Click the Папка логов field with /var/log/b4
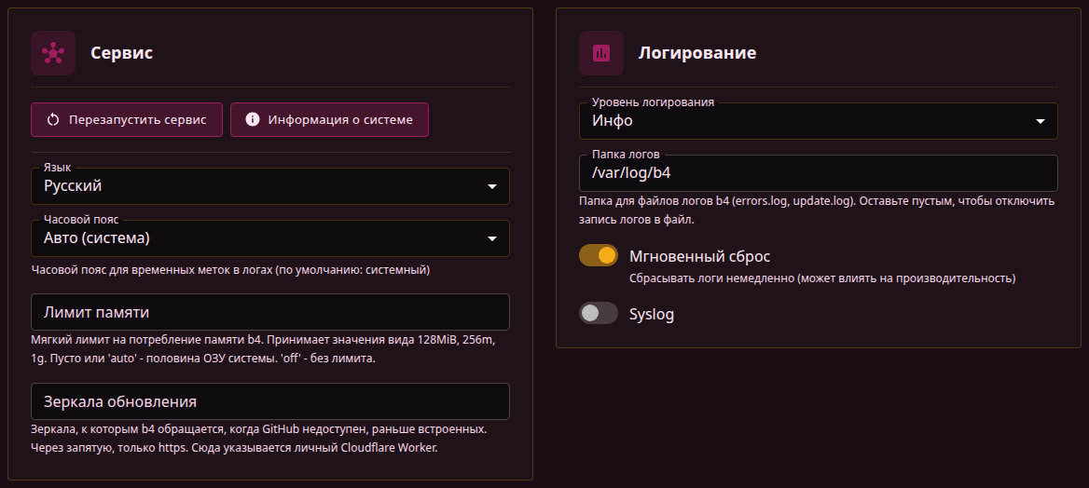The height and width of the screenshot is (488, 1089). (818, 173)
